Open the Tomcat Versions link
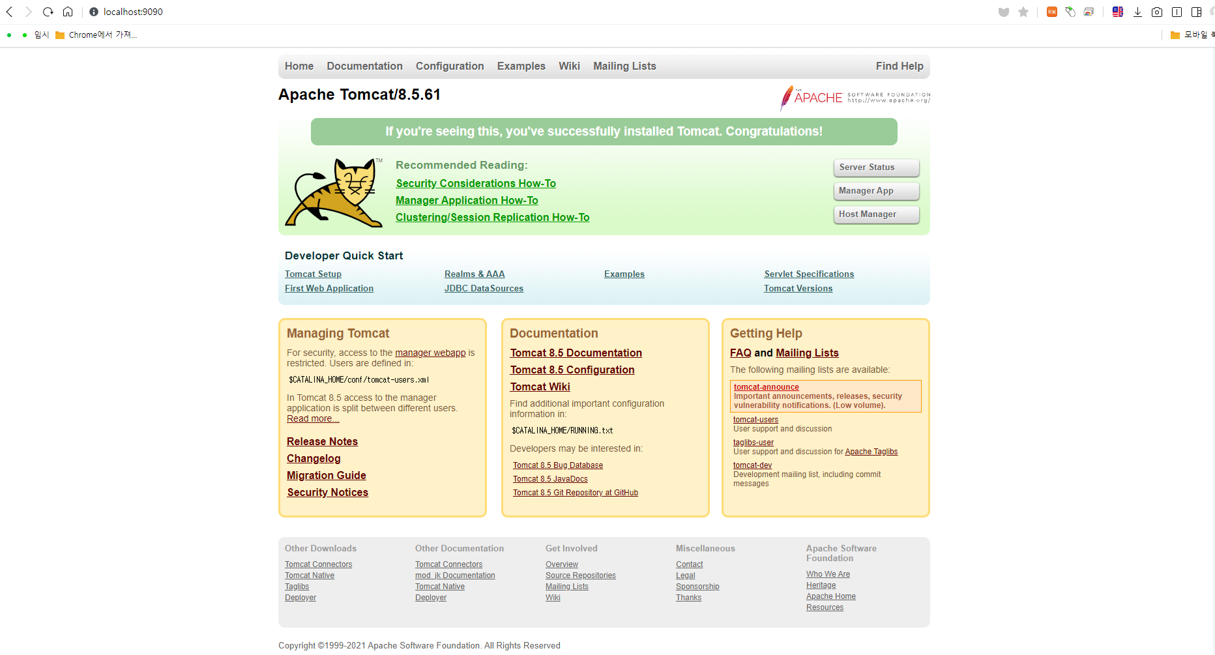Viewport: 1215px width, 655px height. pyautogui.click(x=798, y=289)
